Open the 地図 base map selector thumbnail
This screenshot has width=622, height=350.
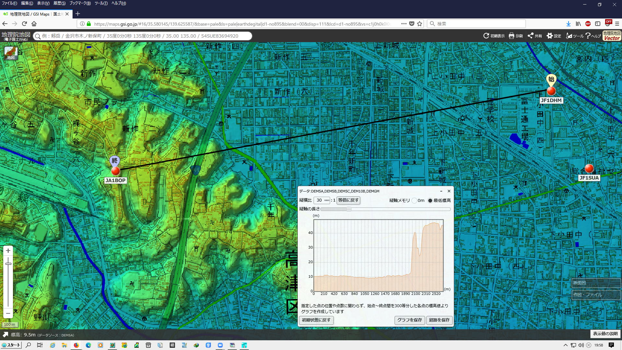tap(11, 53)
